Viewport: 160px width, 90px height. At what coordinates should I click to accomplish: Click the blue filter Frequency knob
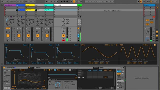pyautogui.click(x=58, y=85)
